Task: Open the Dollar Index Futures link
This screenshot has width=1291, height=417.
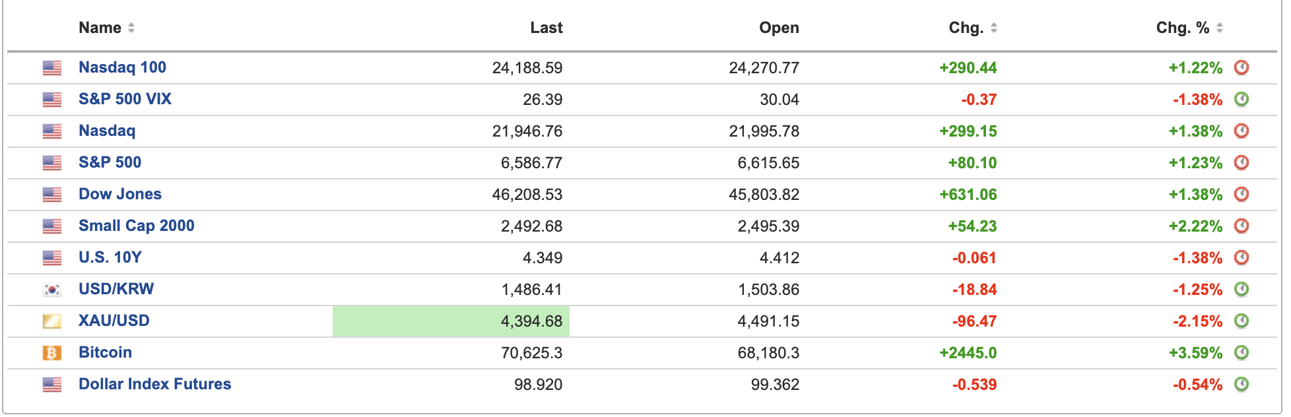Action: point(154,384)
